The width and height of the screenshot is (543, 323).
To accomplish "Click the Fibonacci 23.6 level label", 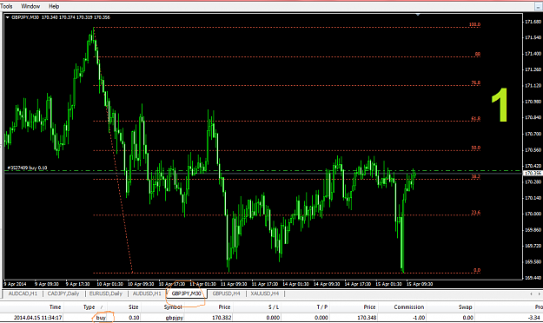I will click(475, 213).
